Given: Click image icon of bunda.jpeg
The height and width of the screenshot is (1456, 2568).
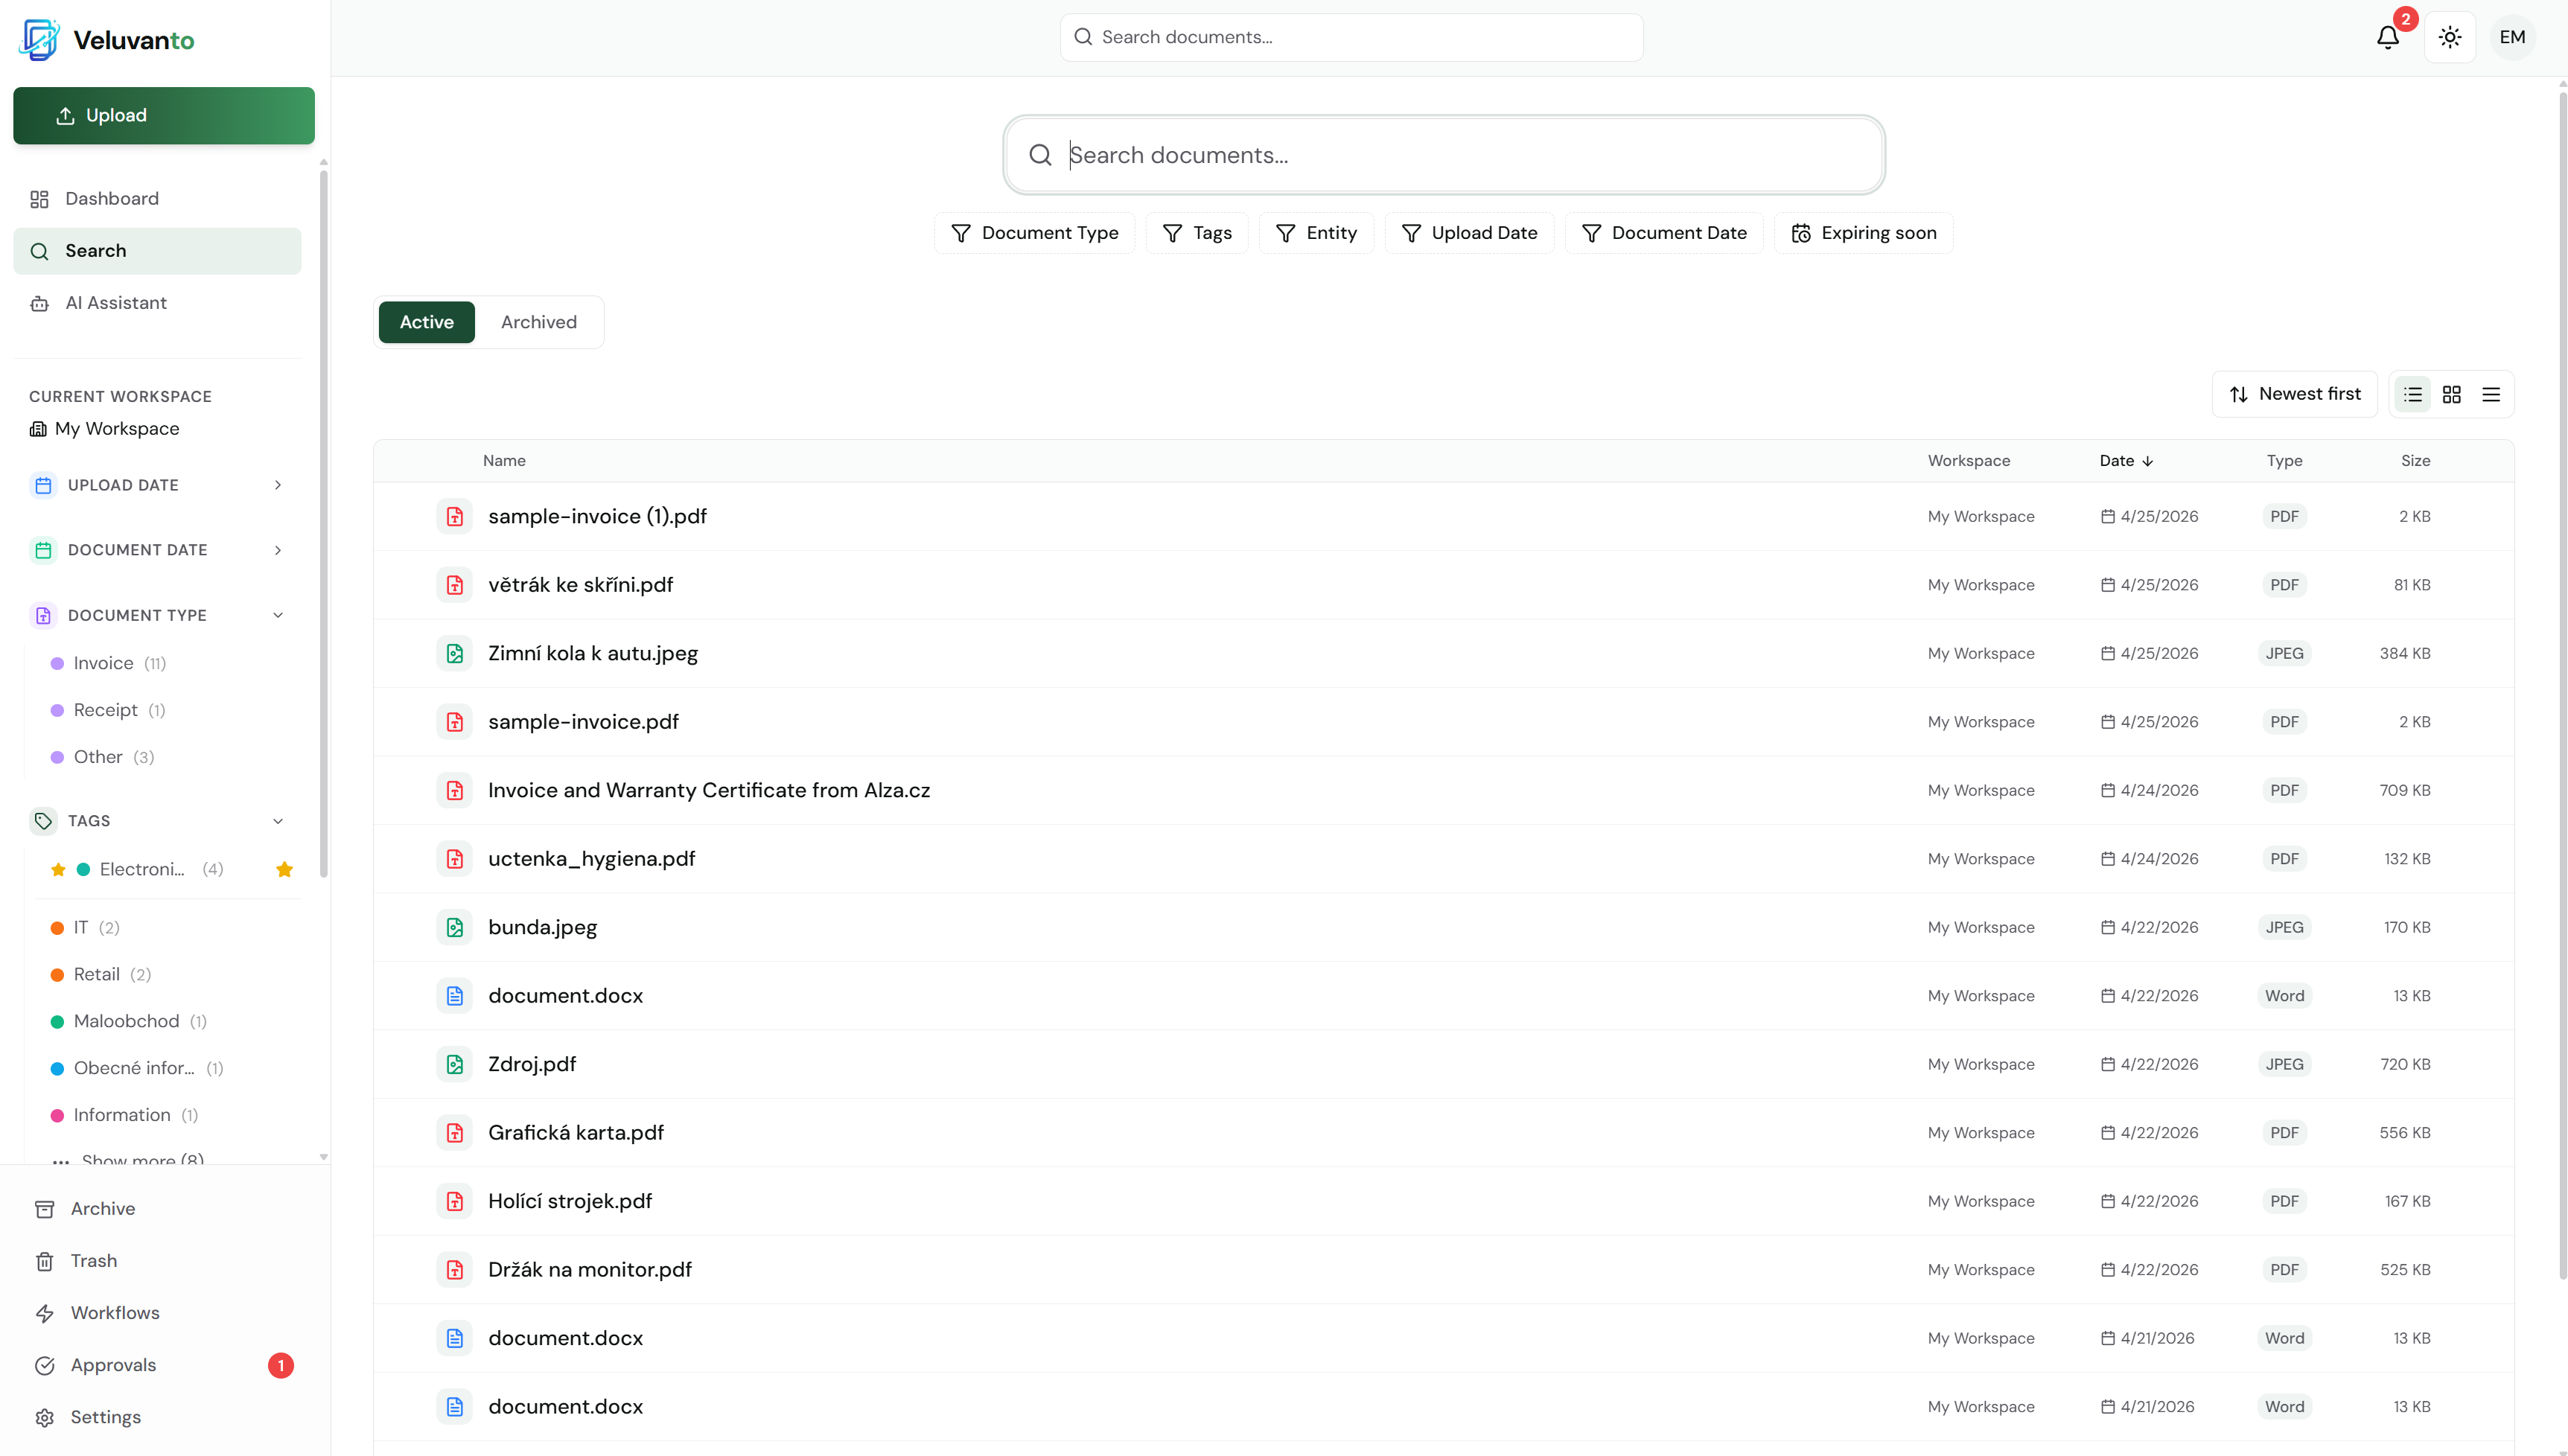Looking at the screenshot, I should [x=455, y=928].
